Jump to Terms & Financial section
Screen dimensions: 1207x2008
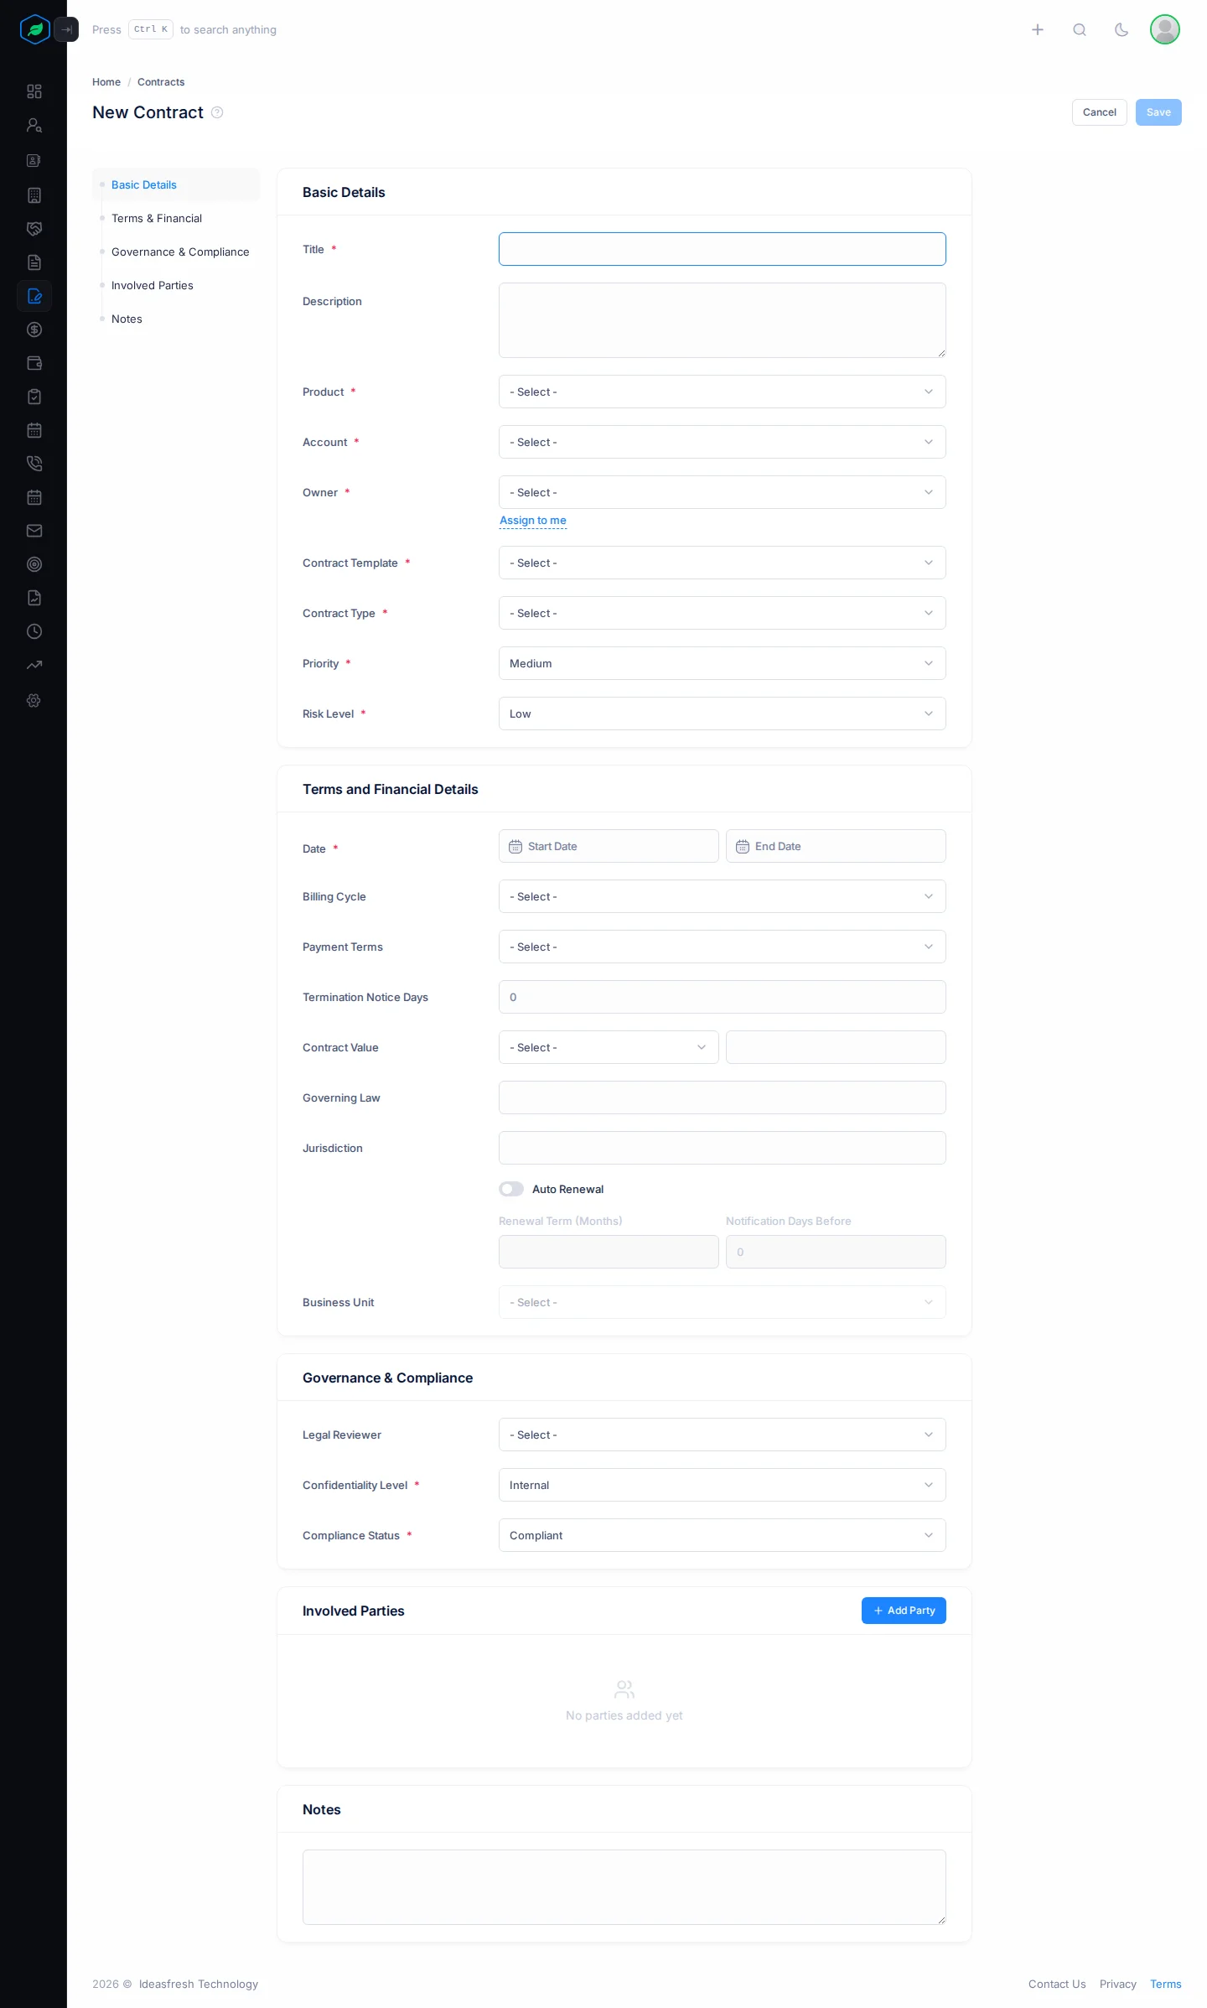click(157, 218)
